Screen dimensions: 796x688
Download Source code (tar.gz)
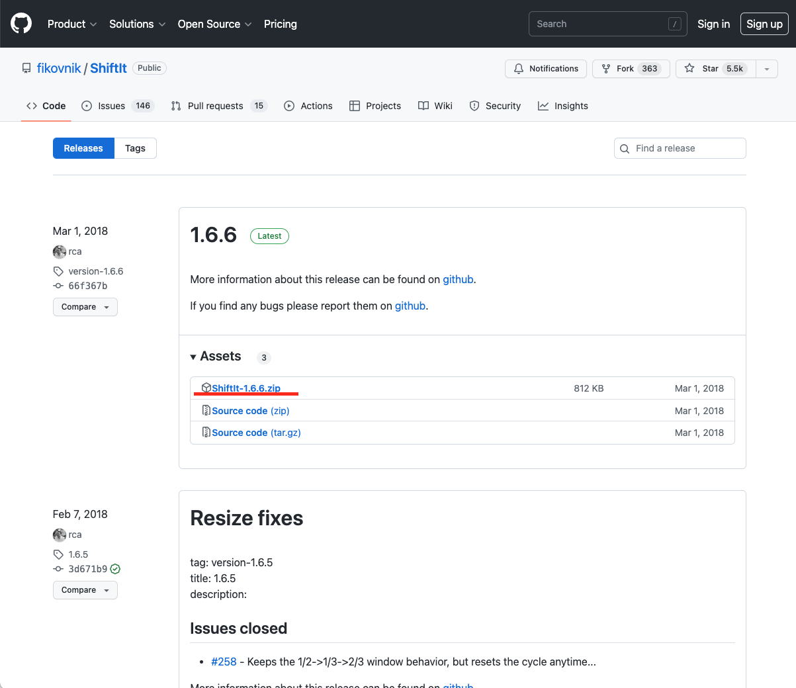256,433
